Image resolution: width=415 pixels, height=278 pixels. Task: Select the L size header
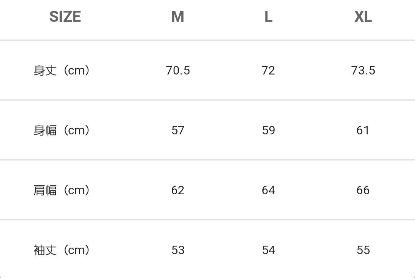click(268, 17)
